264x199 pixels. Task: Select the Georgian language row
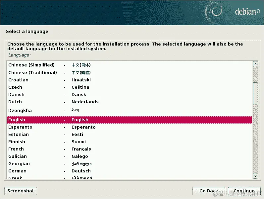point(129,163)
